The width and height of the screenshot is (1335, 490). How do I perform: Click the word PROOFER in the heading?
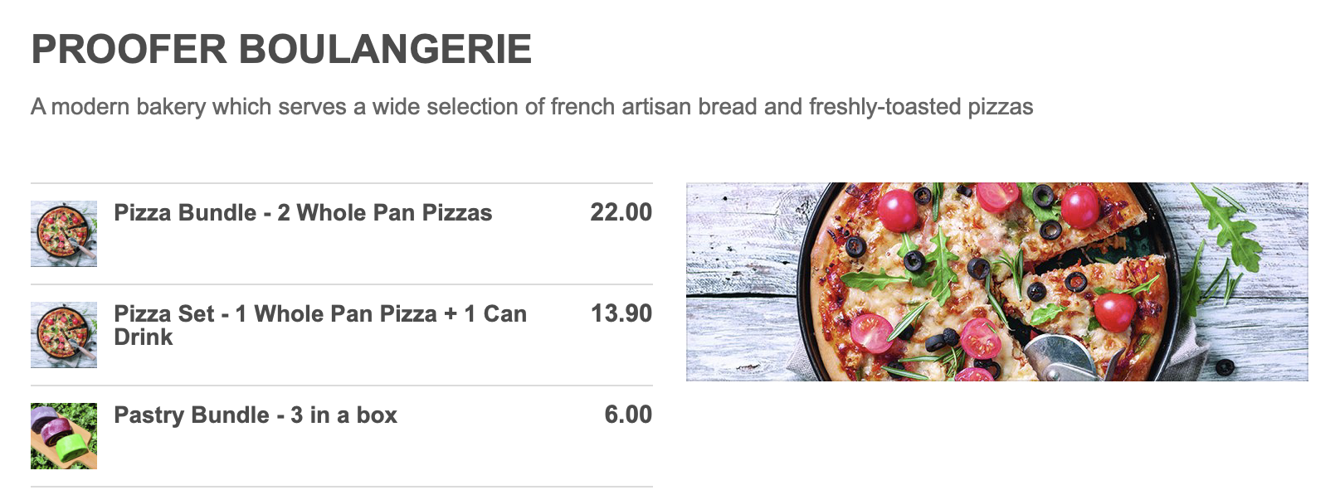pos(129,50)
